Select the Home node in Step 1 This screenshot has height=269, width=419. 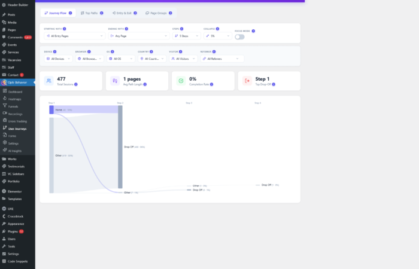(x=51, y=109)
